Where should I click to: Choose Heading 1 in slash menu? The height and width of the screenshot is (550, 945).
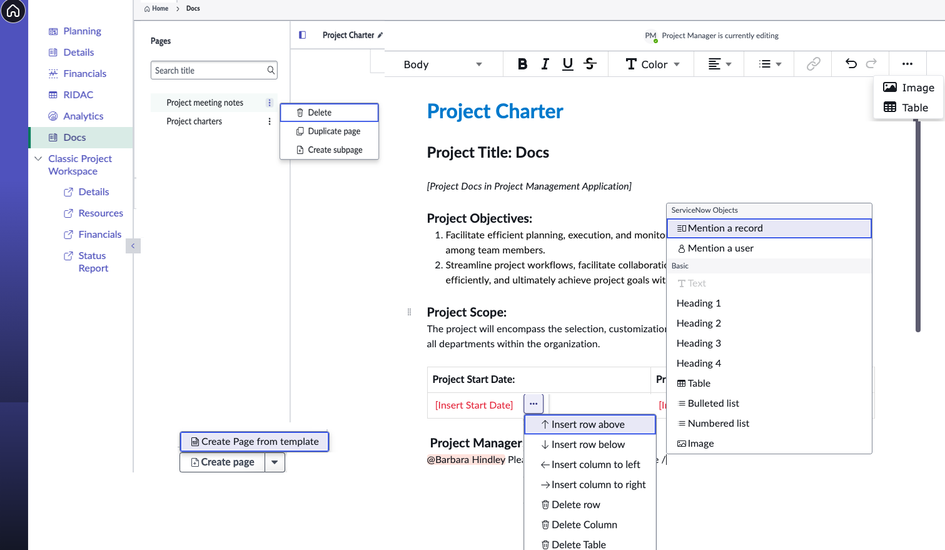[769, 303]
